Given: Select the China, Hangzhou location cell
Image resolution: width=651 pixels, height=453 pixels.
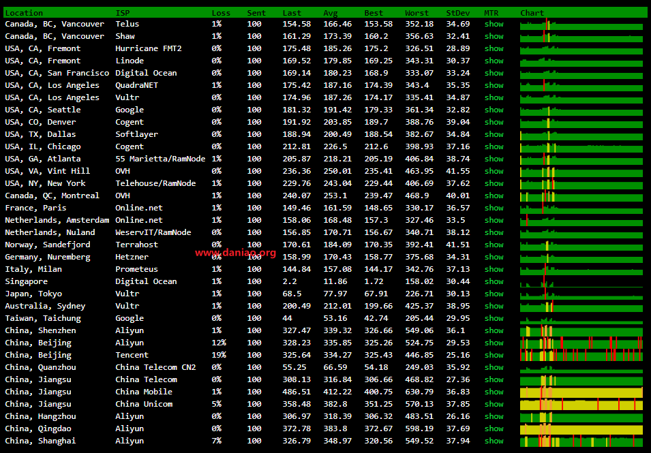Looking at the screenshot, I should 40,416.
